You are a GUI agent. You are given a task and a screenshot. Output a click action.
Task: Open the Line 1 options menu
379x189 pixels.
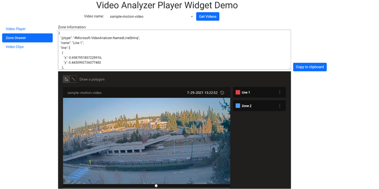[x=280, y=92]
